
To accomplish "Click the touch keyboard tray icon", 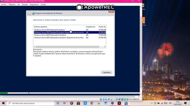I will 166,103.
